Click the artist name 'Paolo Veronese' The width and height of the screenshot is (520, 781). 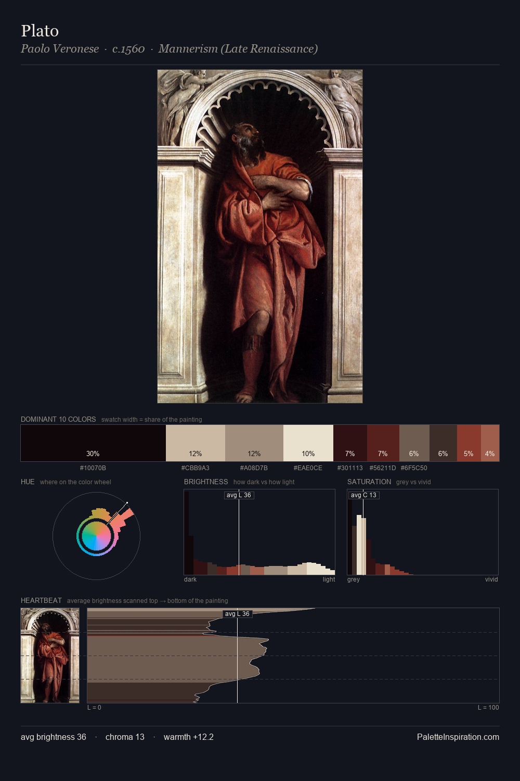coord(60,49)
